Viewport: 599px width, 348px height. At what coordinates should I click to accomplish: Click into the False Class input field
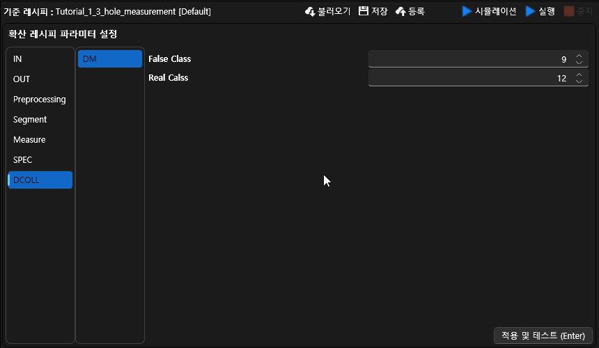point(467,59)
